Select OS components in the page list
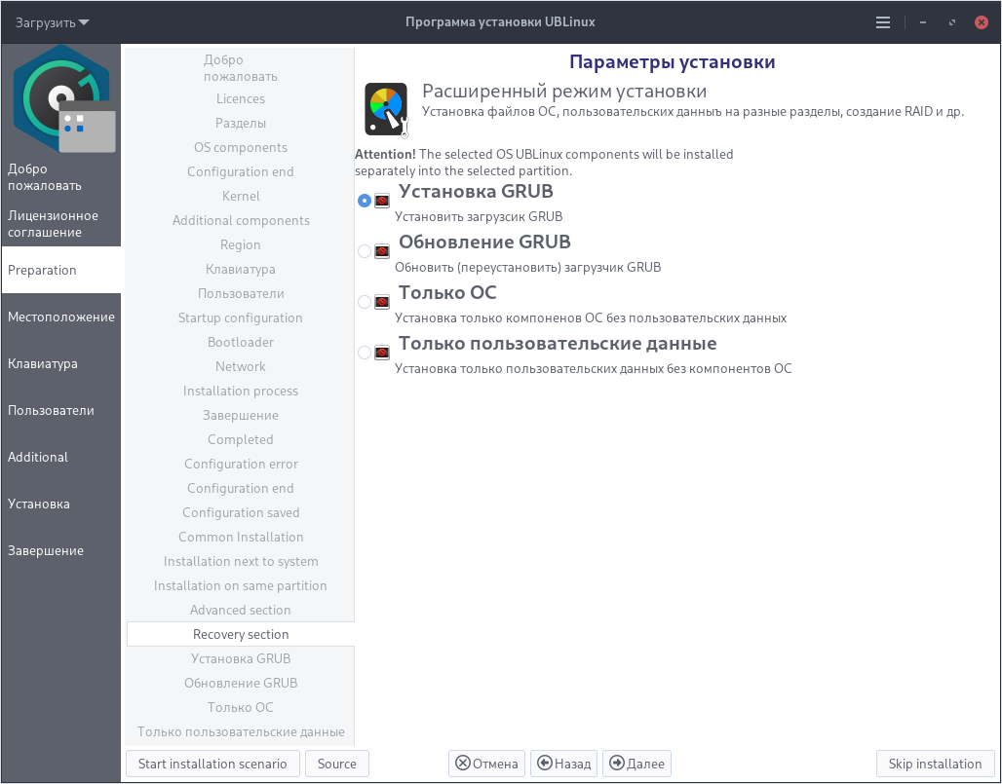1002x784 pixels. 241,147
